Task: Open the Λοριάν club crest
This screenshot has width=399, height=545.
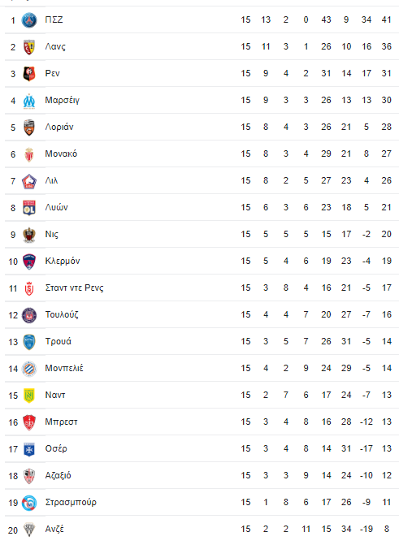Action: [29, 128]
